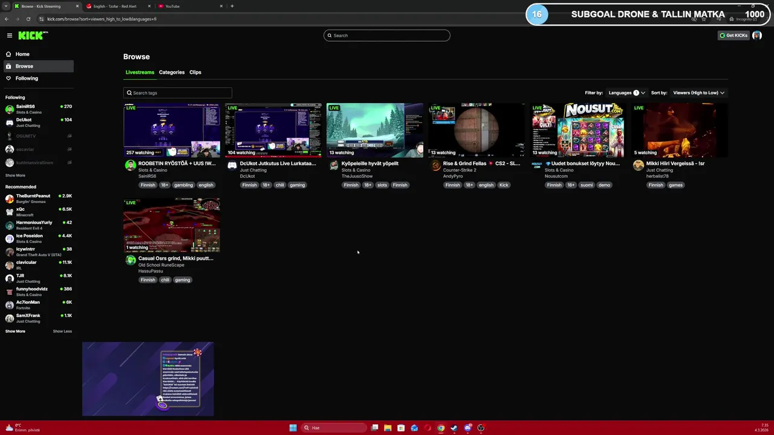Open DcUkot Jutkutus Live stream thumbnail
Image resolution: width=774 pixels, height=435 pixels.
coord(273,130)
